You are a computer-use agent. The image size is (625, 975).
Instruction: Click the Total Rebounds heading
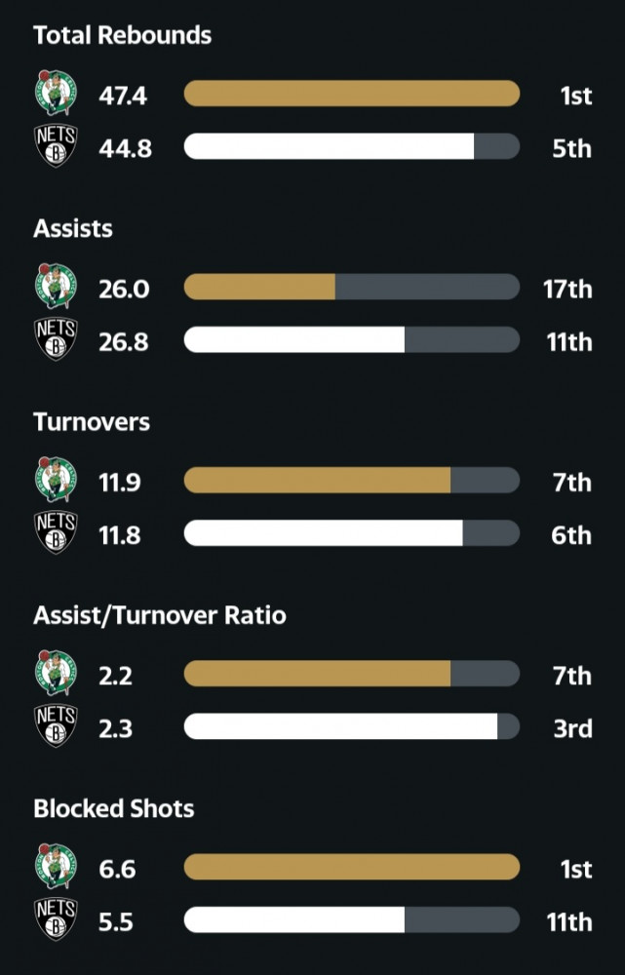coord(123,35)
